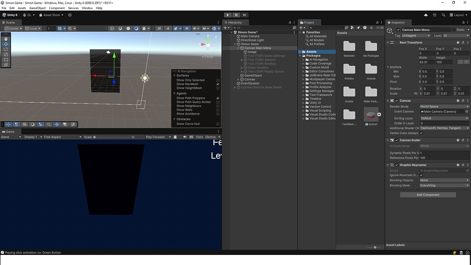Expand the EventSystem item in the Hierarchy
This screenshot has width=471, height=265.
pos(235,83)
